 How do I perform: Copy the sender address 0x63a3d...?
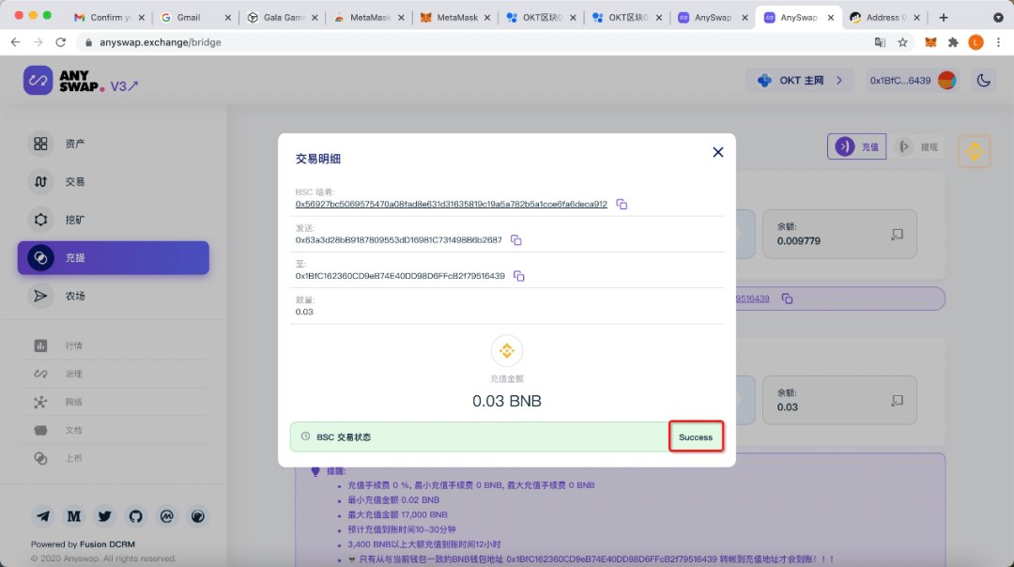(516, 240)
